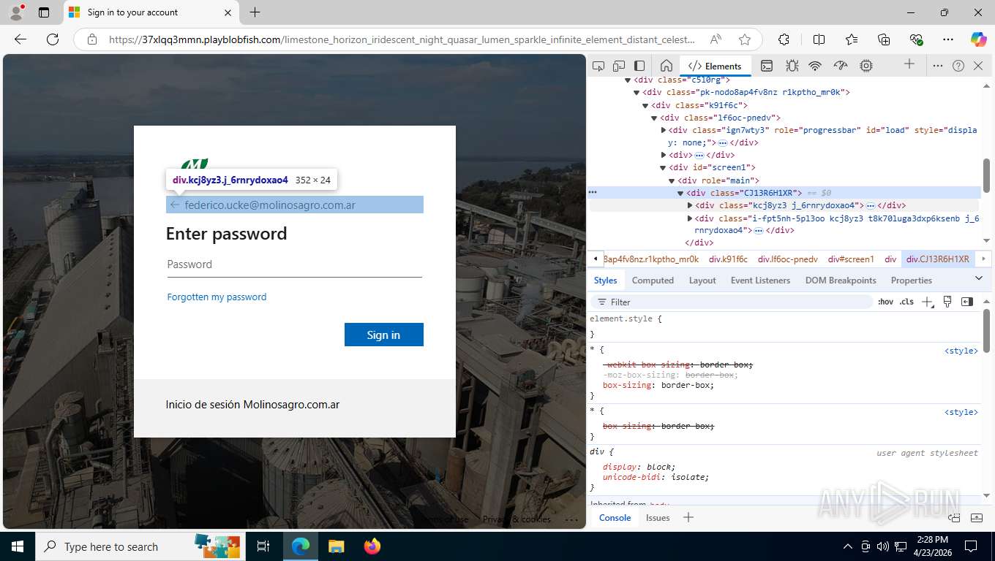Screen dimensions: 995x561
Task: Open the DOM Breakpoints tab
Action: tap(841, 280)
